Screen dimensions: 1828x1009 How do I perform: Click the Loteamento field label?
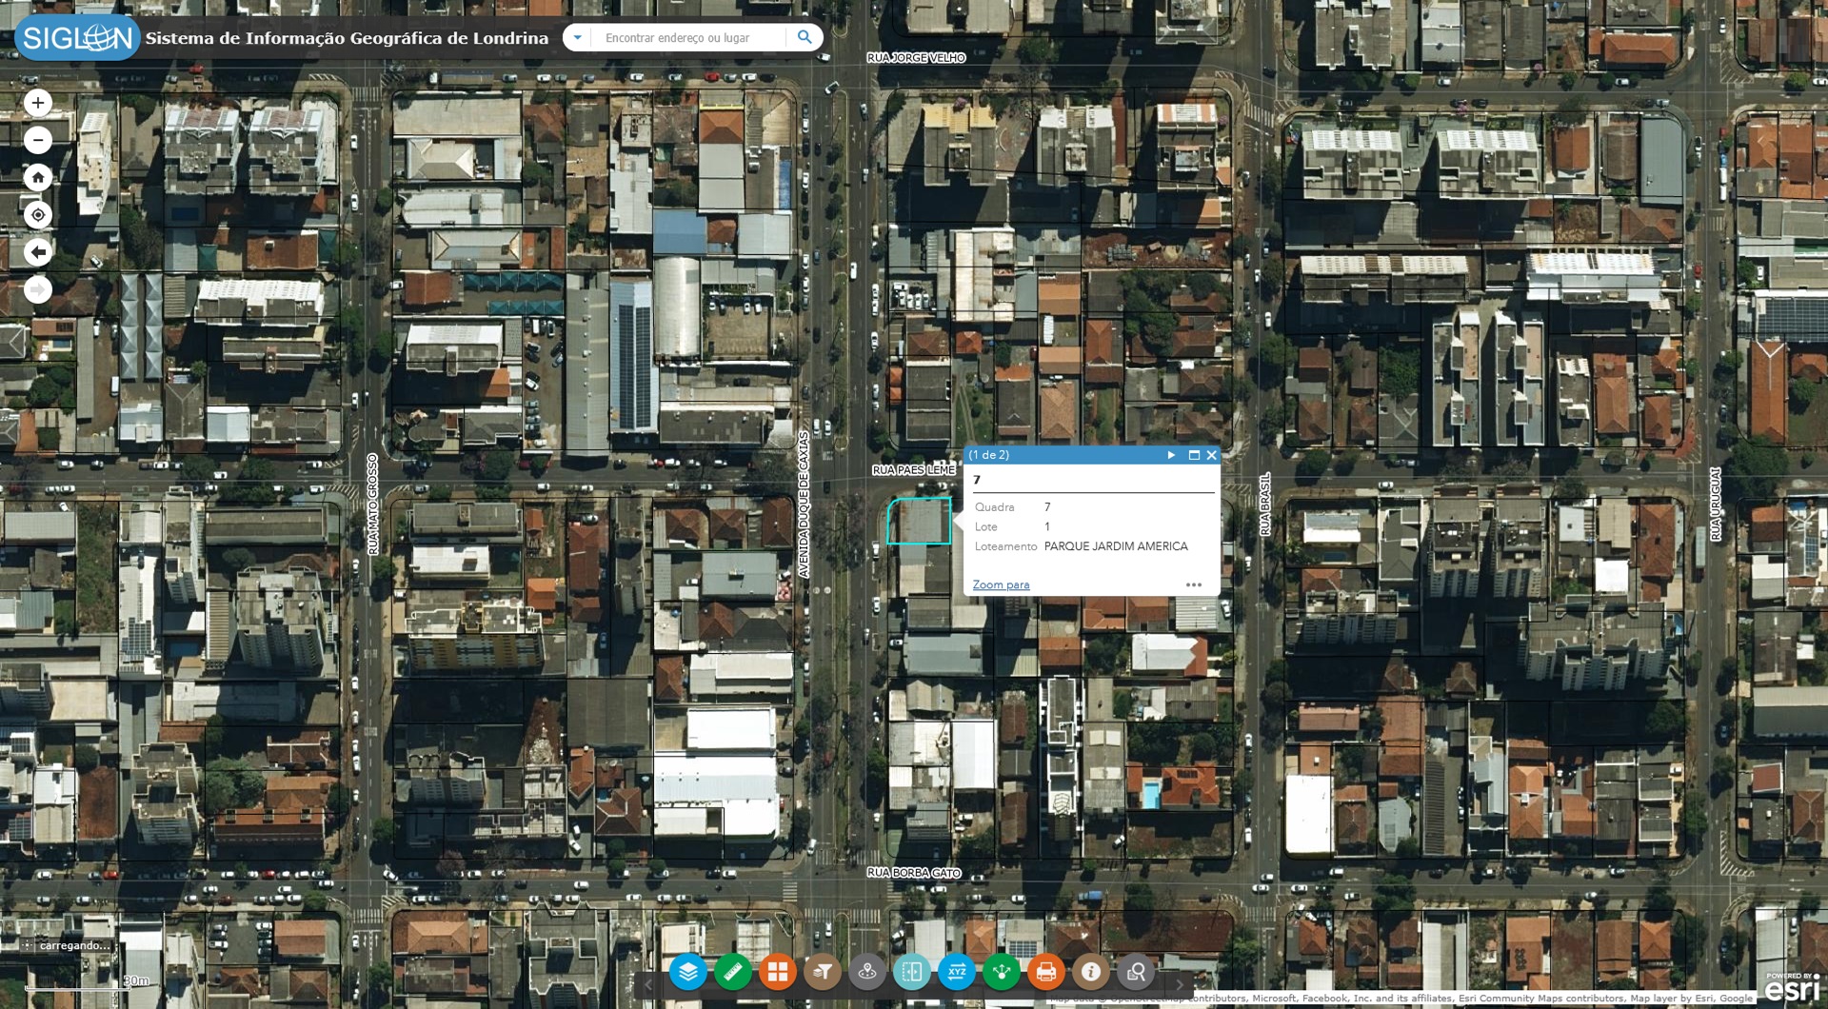(1005, 546)
